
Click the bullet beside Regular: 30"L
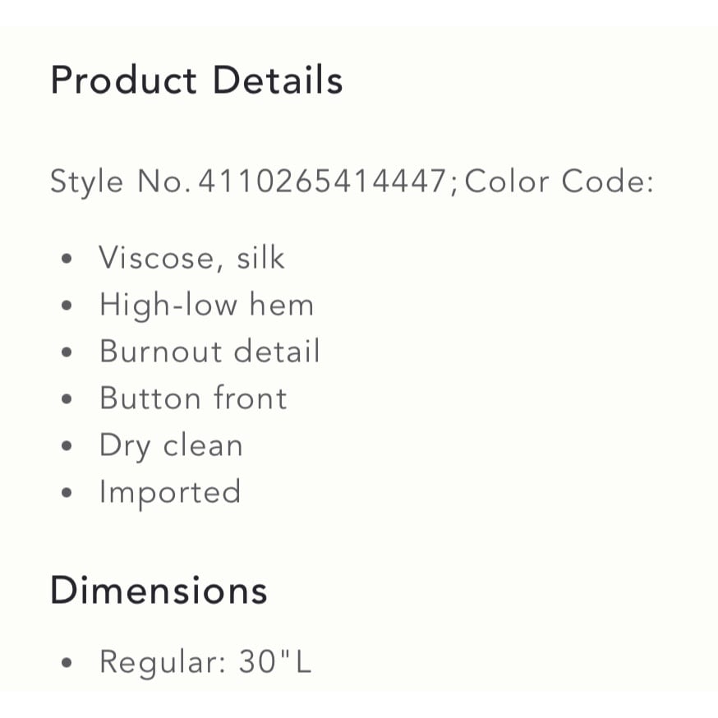coord(67,663)
